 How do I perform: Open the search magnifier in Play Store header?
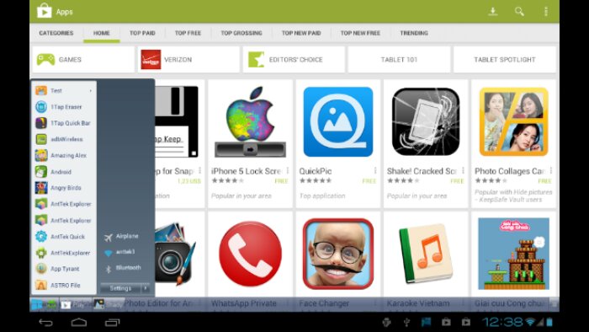pyautogui.click(x=519, y=12)
